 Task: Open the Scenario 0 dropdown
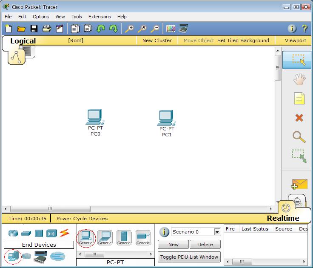point(217,232)
